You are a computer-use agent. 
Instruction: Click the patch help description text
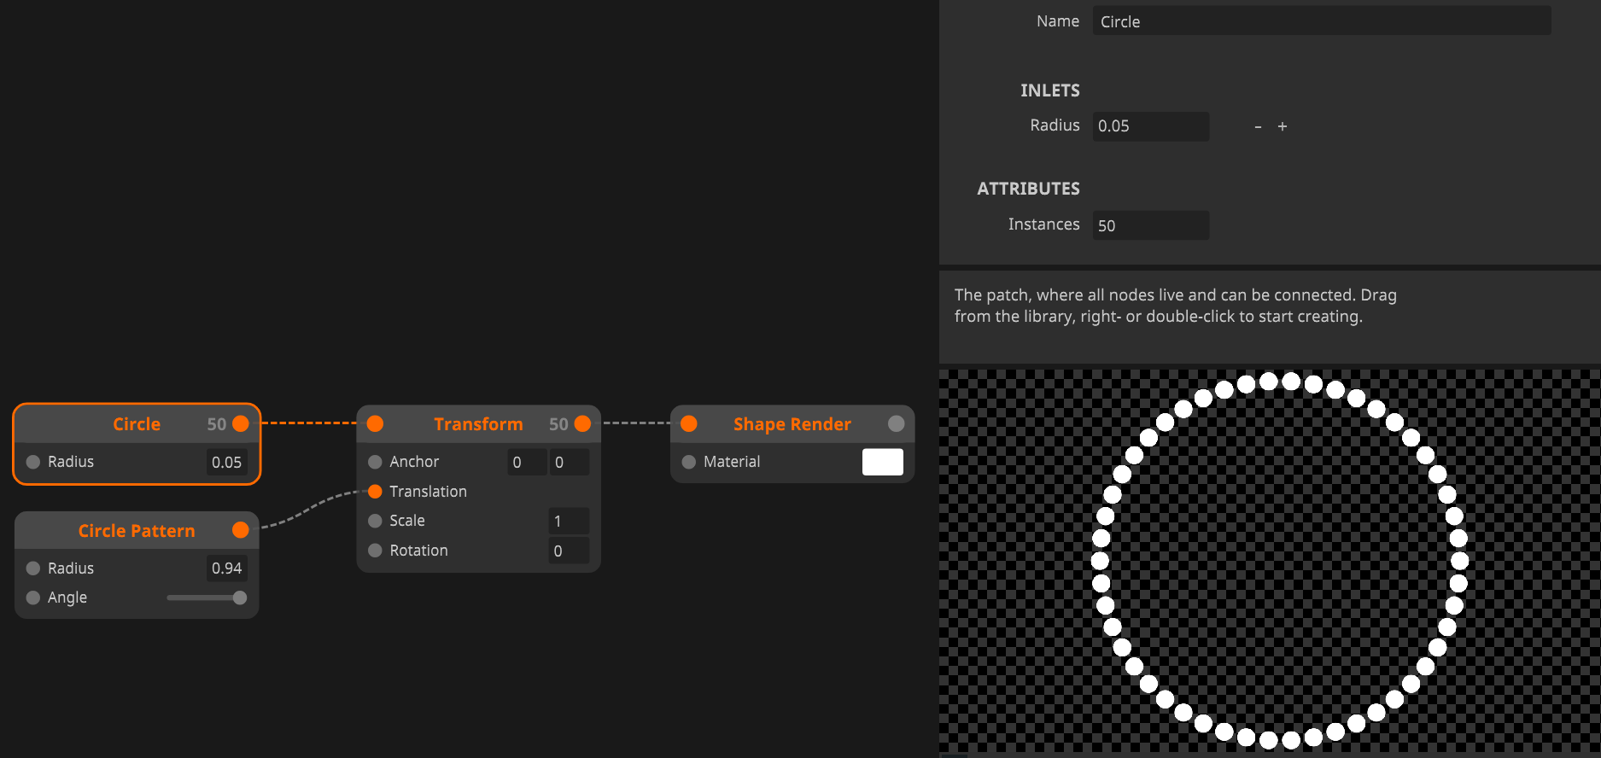click(1176, 306)
